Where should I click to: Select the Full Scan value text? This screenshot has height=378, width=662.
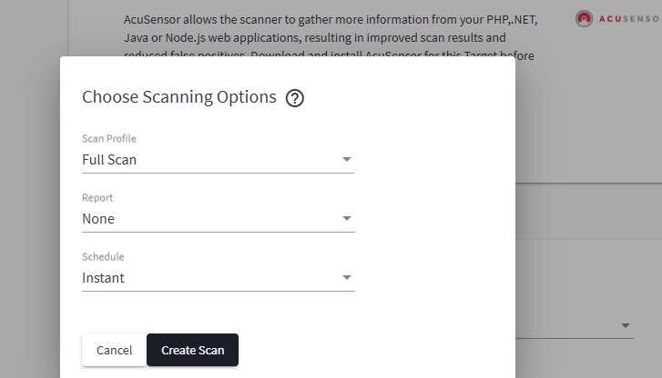pos(109,160)
